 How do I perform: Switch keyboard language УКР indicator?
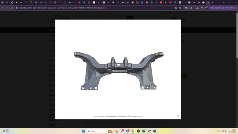(218, 131)
